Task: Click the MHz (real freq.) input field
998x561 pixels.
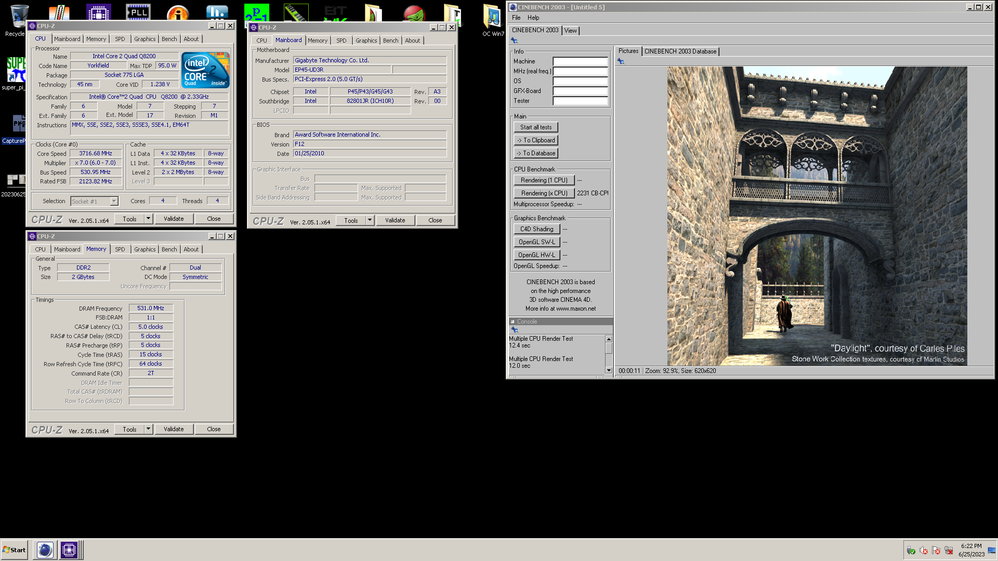Action: (580, 71)
